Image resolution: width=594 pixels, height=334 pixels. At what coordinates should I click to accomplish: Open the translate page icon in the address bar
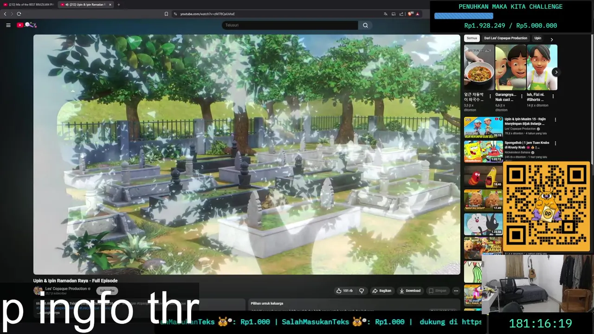click(385, 14)
